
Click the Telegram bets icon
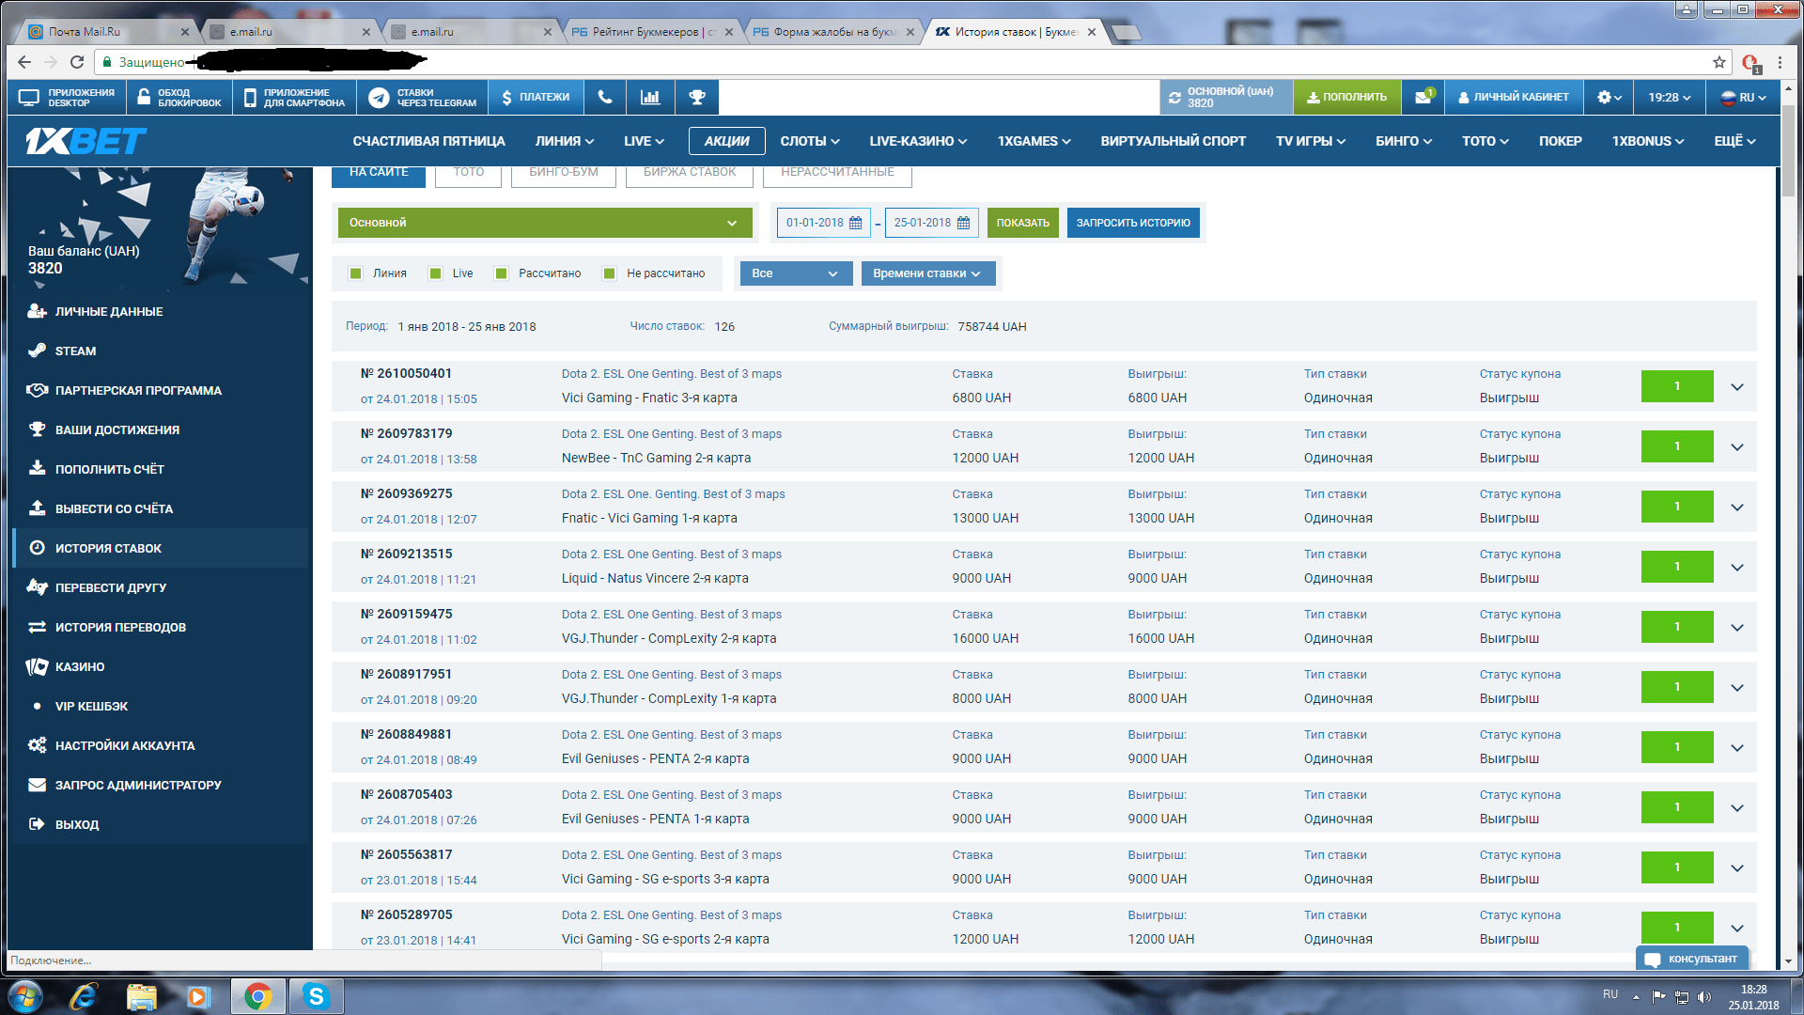pyautogui.click(x=379, y=98)
